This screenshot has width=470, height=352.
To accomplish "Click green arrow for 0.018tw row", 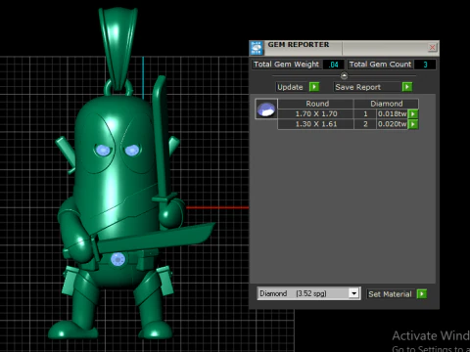I will 413,114.
